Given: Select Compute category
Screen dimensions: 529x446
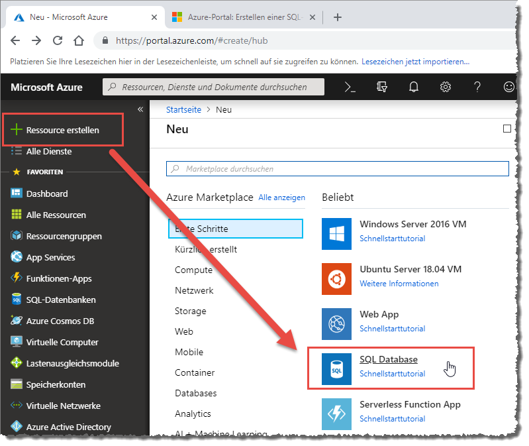Looking at the screenshot, I should pyautogui.click(x=193, y=270).
